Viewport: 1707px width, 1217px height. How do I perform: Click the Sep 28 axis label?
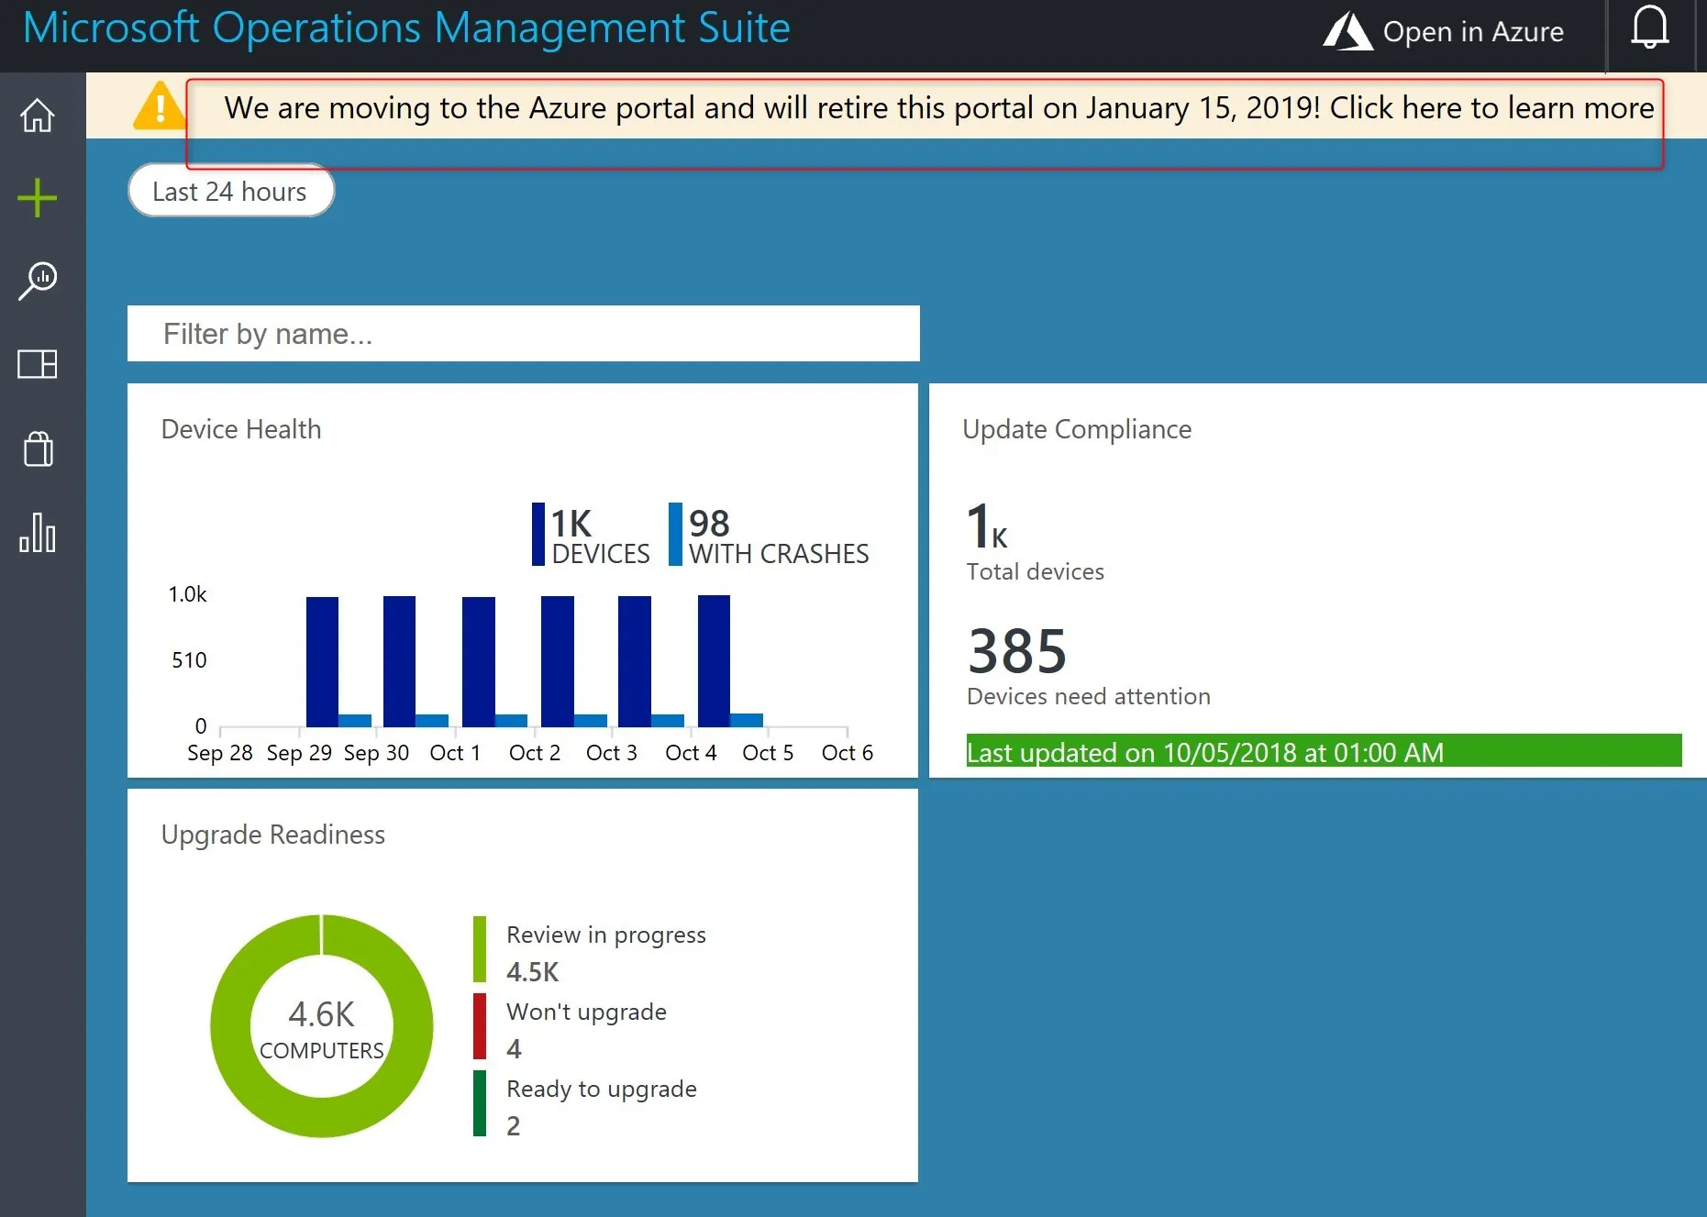220,753
